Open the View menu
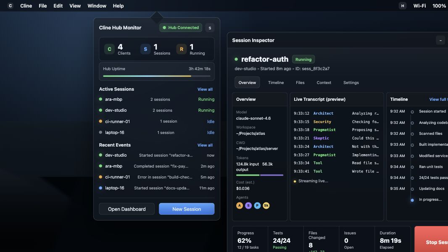Screen dimensions: 448x252 [75, 6]
